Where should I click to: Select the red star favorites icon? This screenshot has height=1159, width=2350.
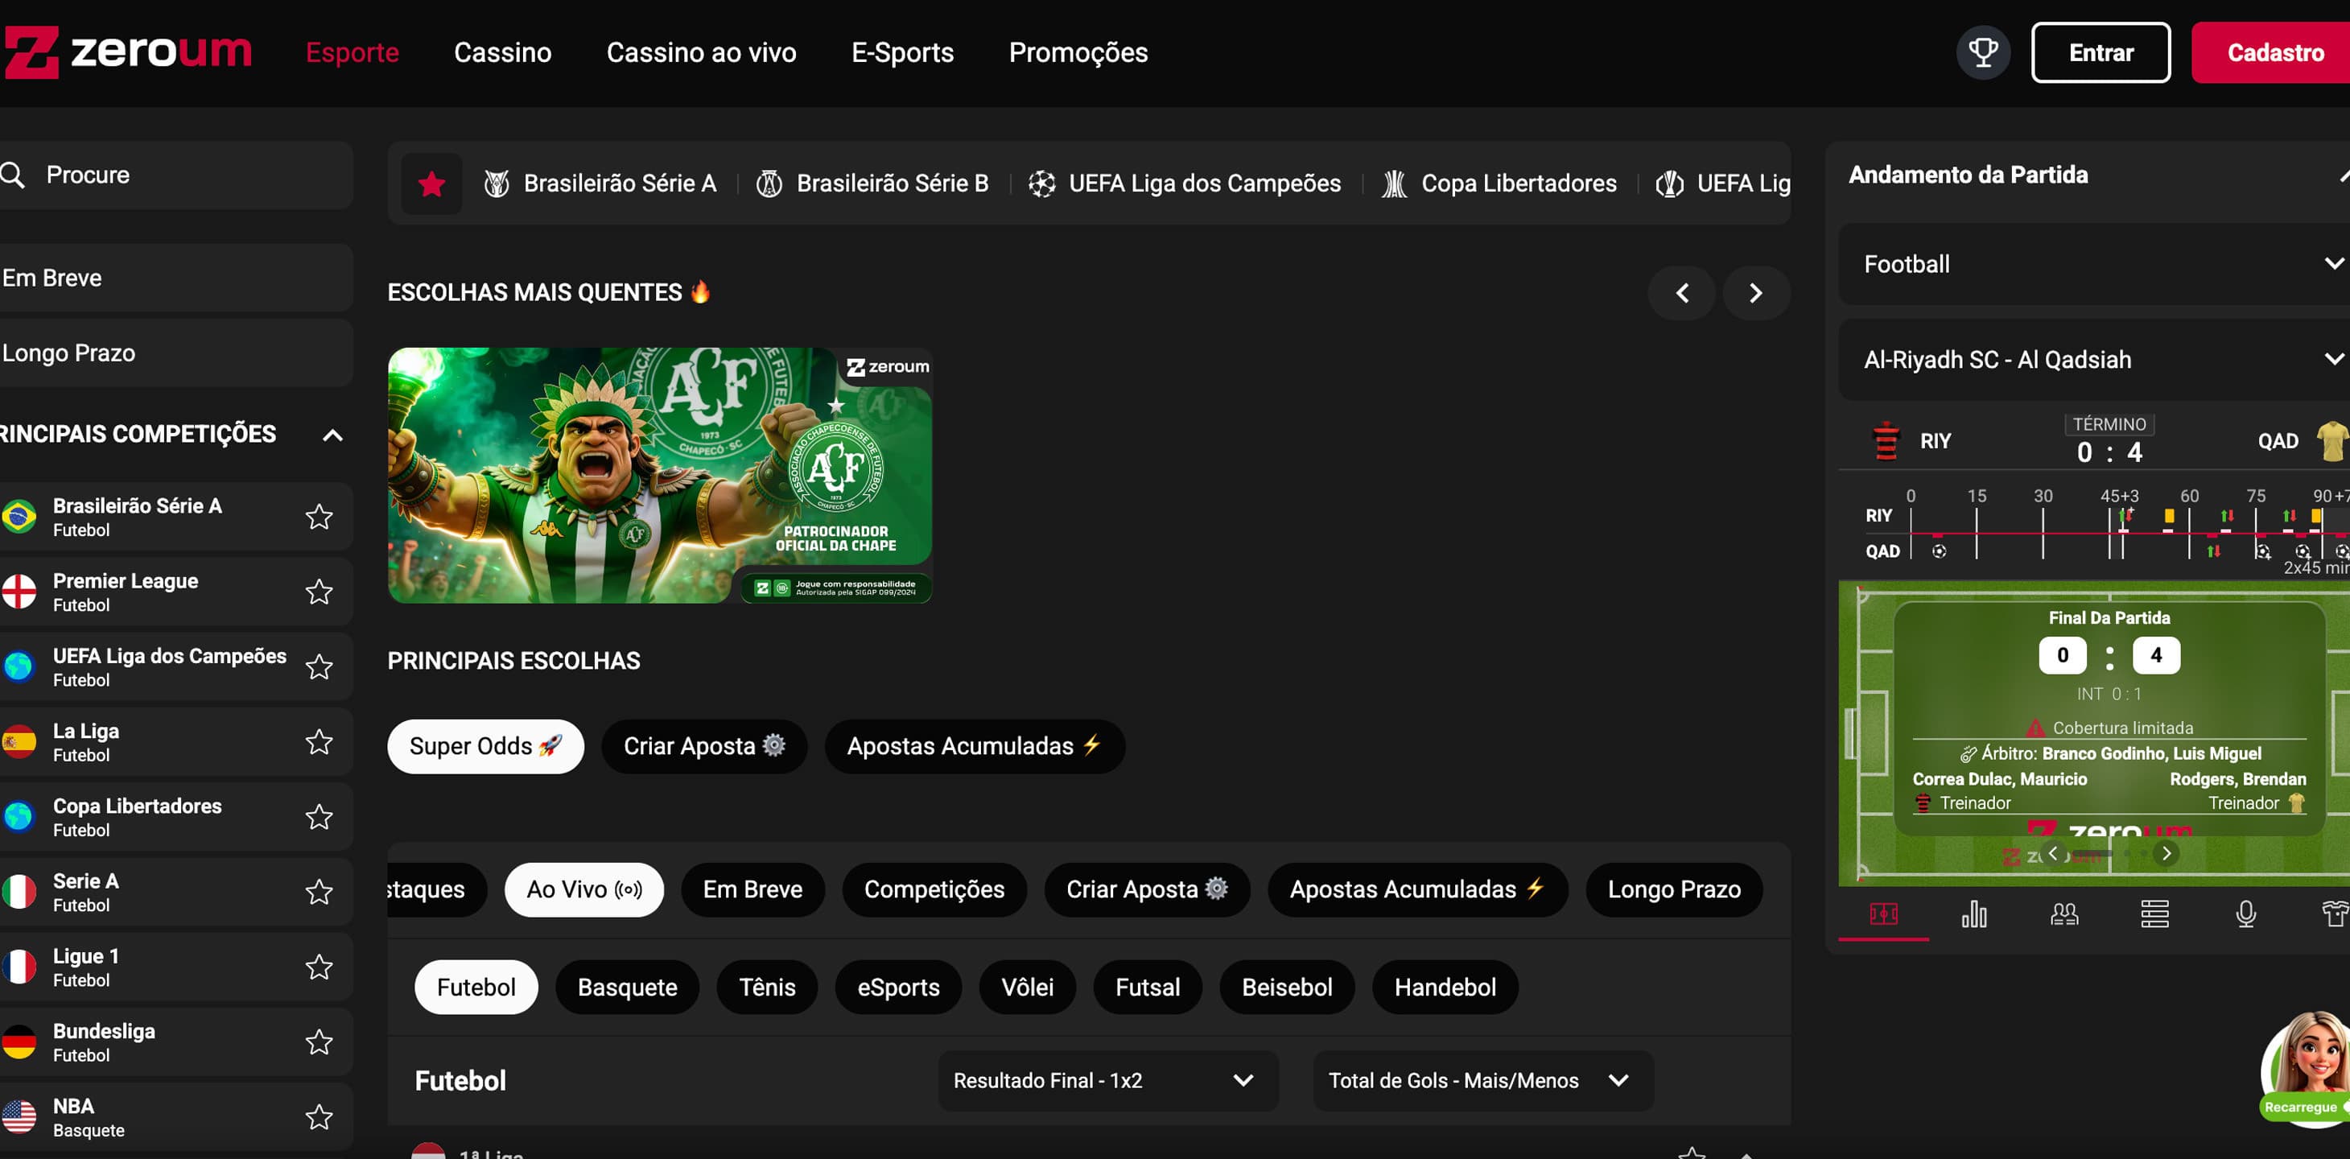tap(431, 184)
